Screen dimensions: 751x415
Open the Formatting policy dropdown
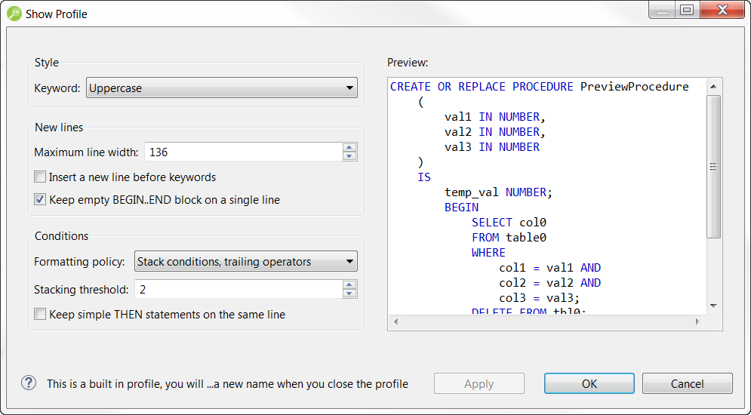pyautogui.click(x=245, y=262)
